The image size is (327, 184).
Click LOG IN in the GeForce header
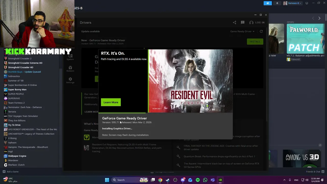pyautogui.click(x=260, y=22)
